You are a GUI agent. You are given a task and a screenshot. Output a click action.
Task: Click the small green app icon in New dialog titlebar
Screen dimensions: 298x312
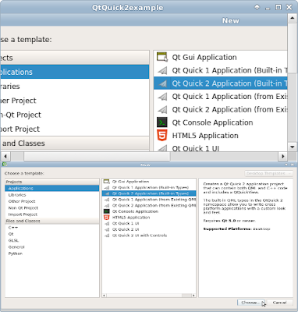click(x=5, y=165)
